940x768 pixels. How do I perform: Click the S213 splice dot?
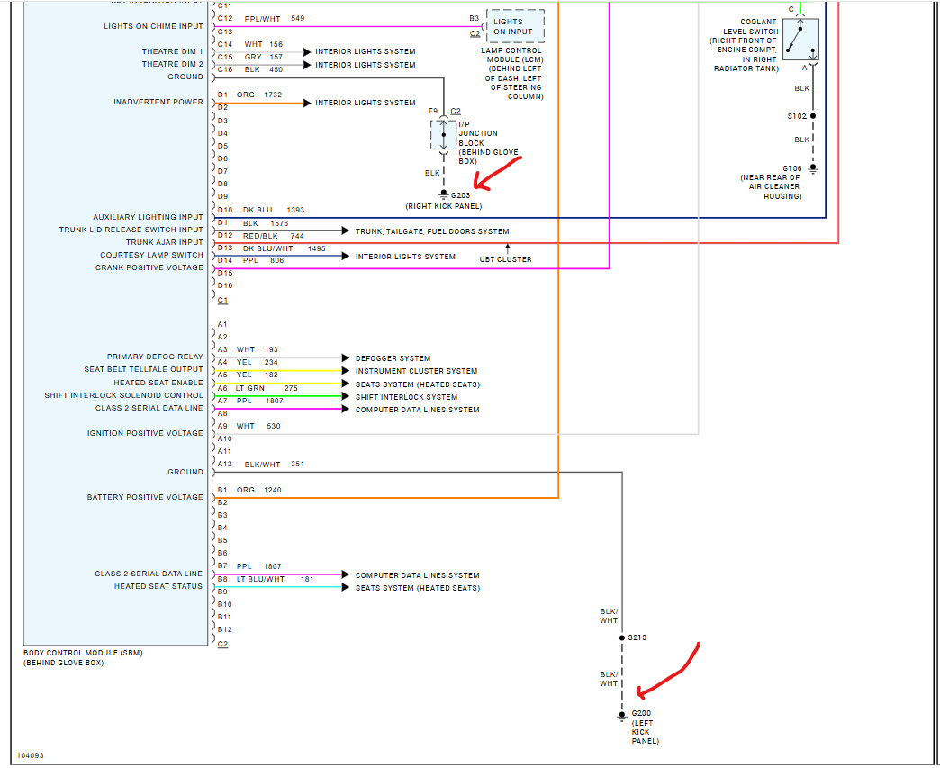tap(621, 637)
